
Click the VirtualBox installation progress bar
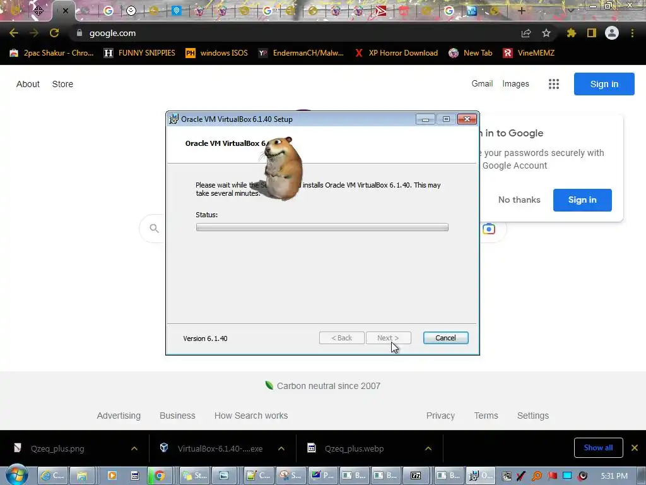point(322,227)
